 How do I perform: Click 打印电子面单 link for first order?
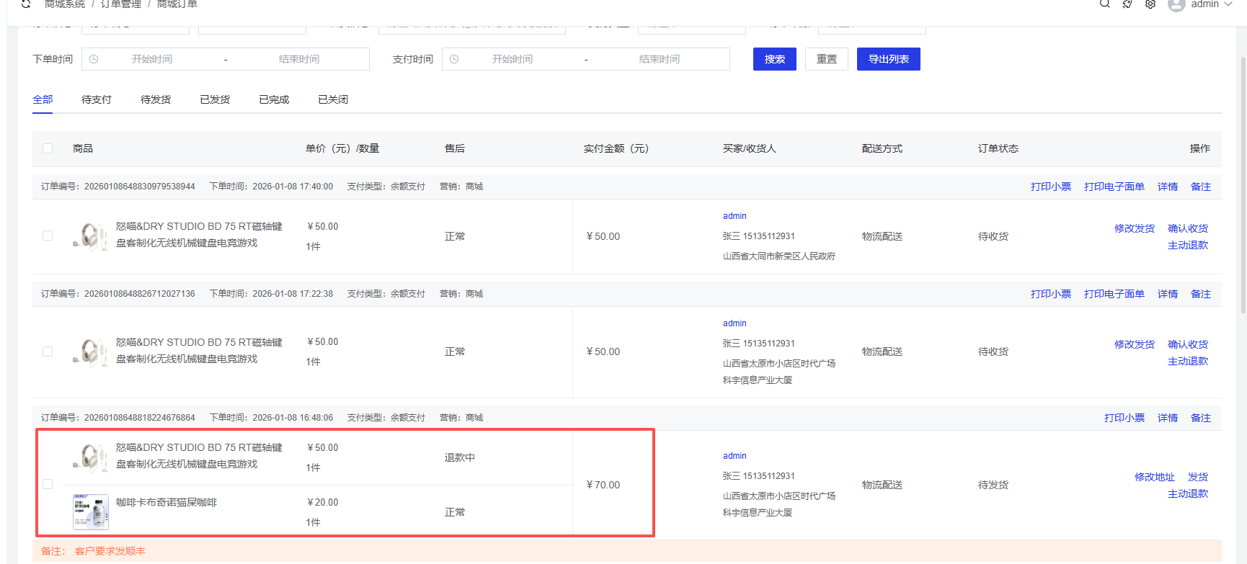coord(1114,187)
